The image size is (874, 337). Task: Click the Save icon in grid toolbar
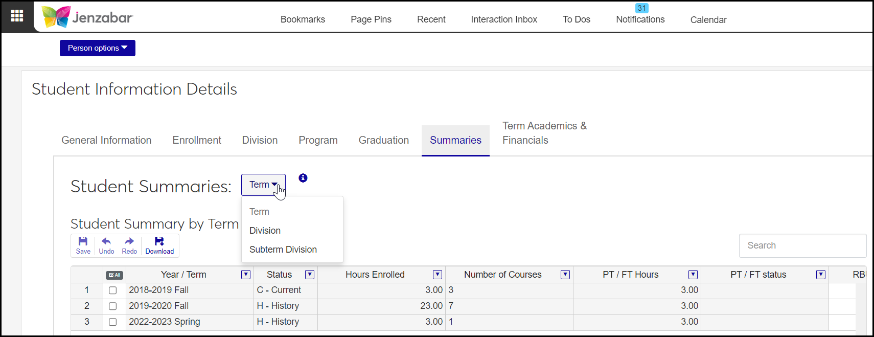[x=83, y=245]
